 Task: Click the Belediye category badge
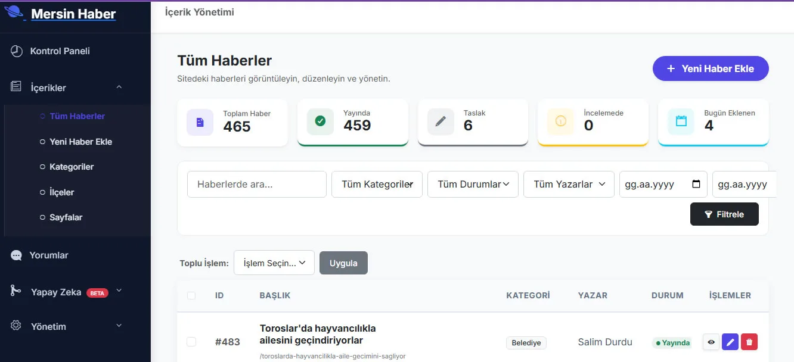(x=526, y=343)
